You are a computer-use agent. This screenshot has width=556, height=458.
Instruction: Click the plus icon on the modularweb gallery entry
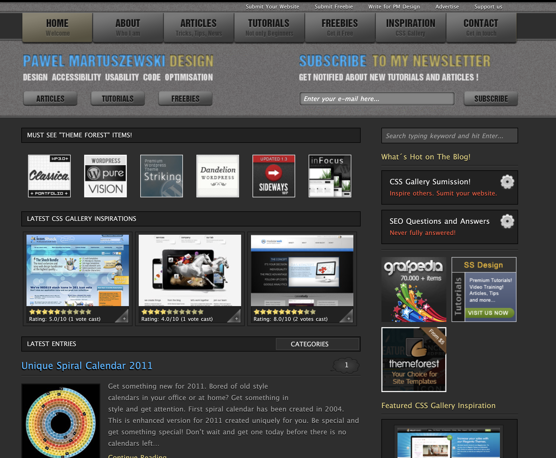(x=349, y=319)
